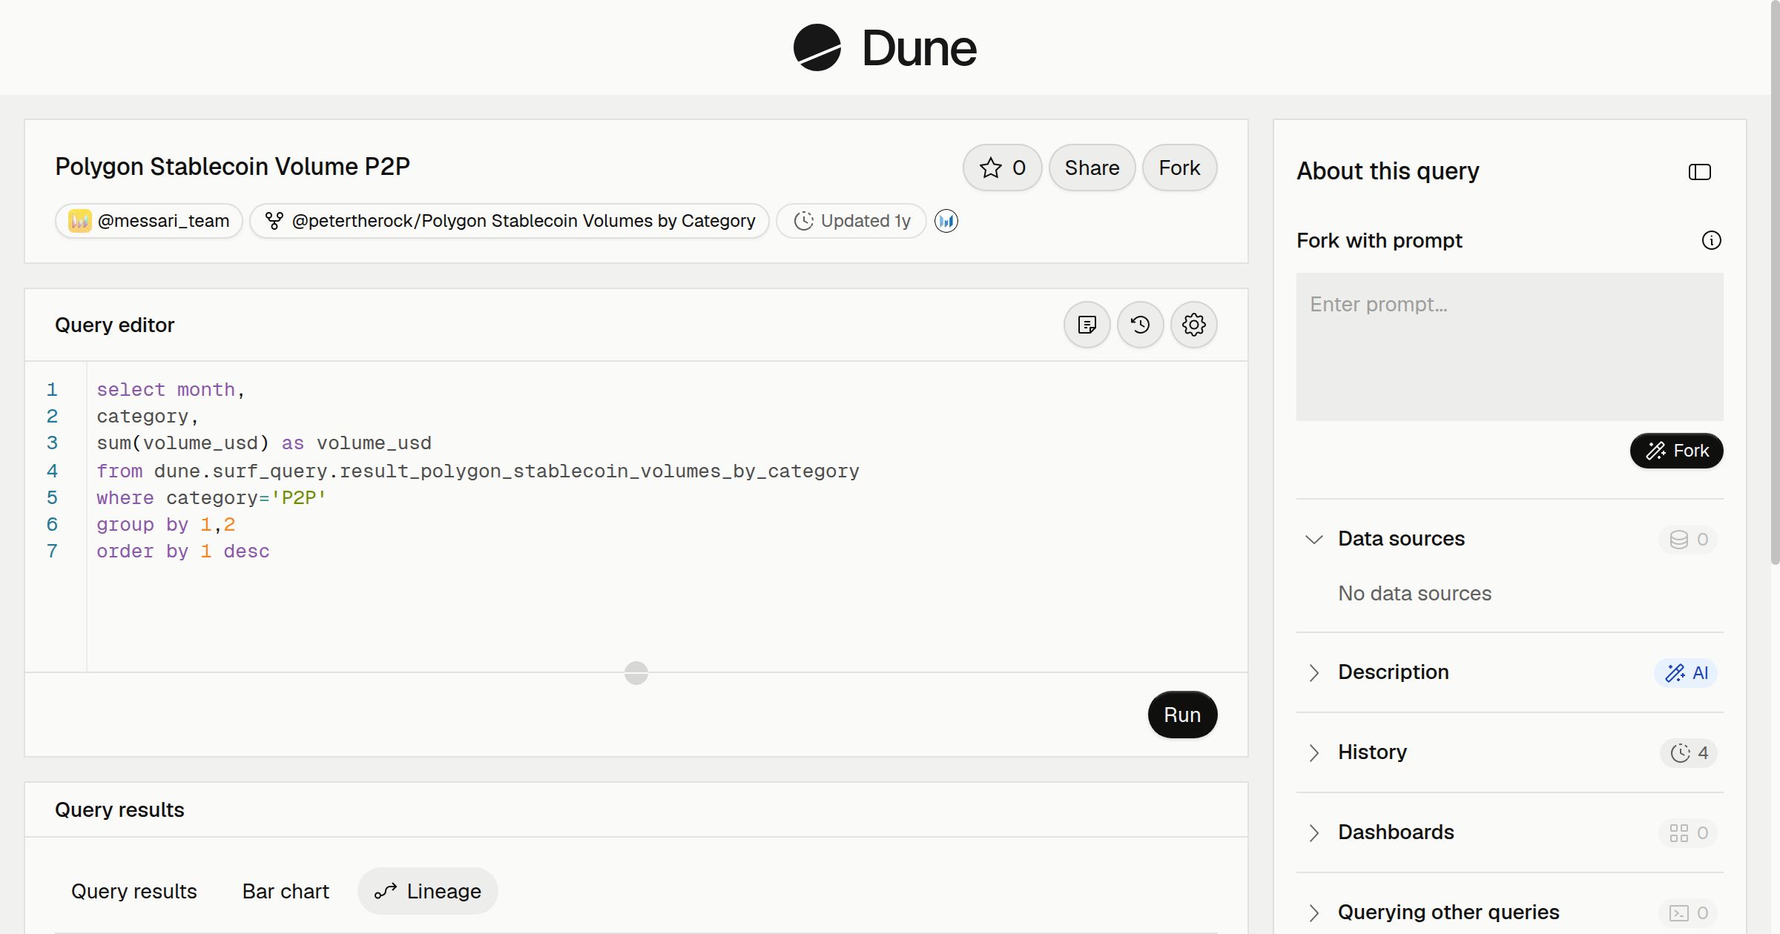Expand Querying other queries section
The height and width of the screenshot is (934, 1780).
[1313, 913]
